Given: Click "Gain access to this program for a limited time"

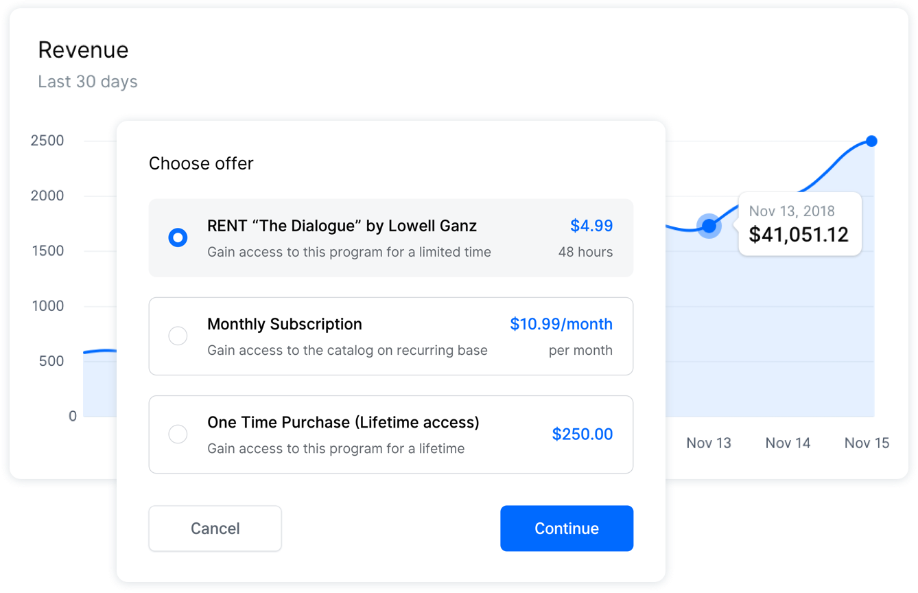Looking at the screenshot, I should click(x=349, y=252).
